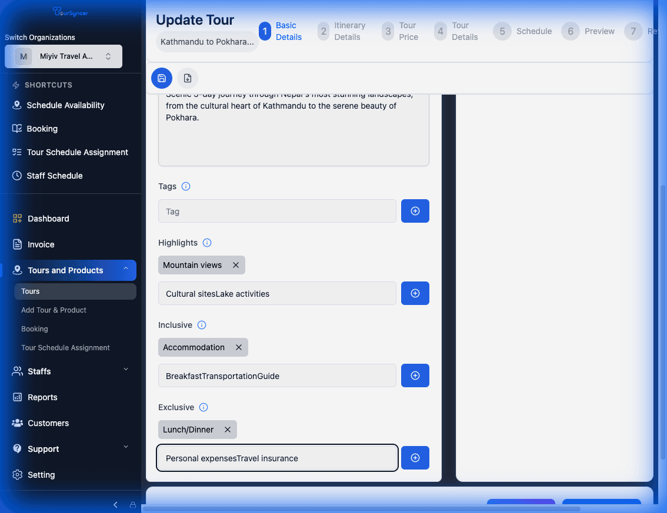Screen dimensions: 667x513
Task: Go to Itinerary Details step
Action: click(x=342, y=31)
